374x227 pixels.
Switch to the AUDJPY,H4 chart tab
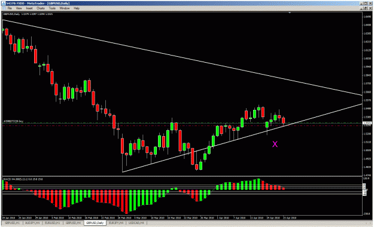coord(32,223)
